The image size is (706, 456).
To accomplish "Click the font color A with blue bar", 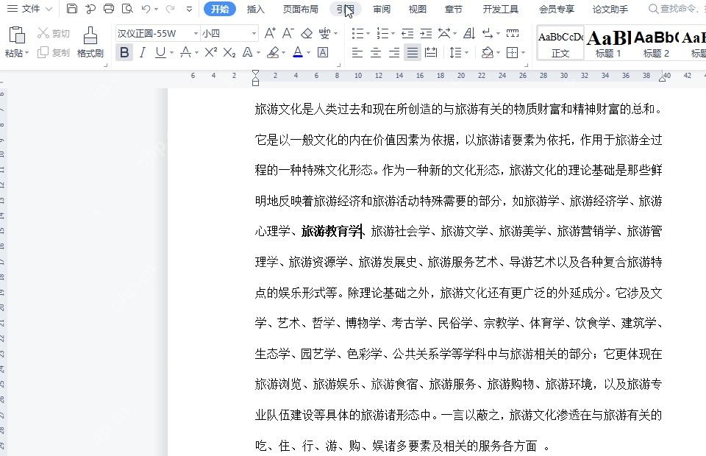I will click(x=298, y=53).
